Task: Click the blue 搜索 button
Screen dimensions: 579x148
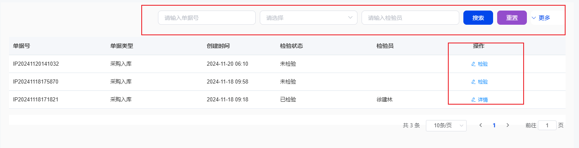Action: pos(478,18)
